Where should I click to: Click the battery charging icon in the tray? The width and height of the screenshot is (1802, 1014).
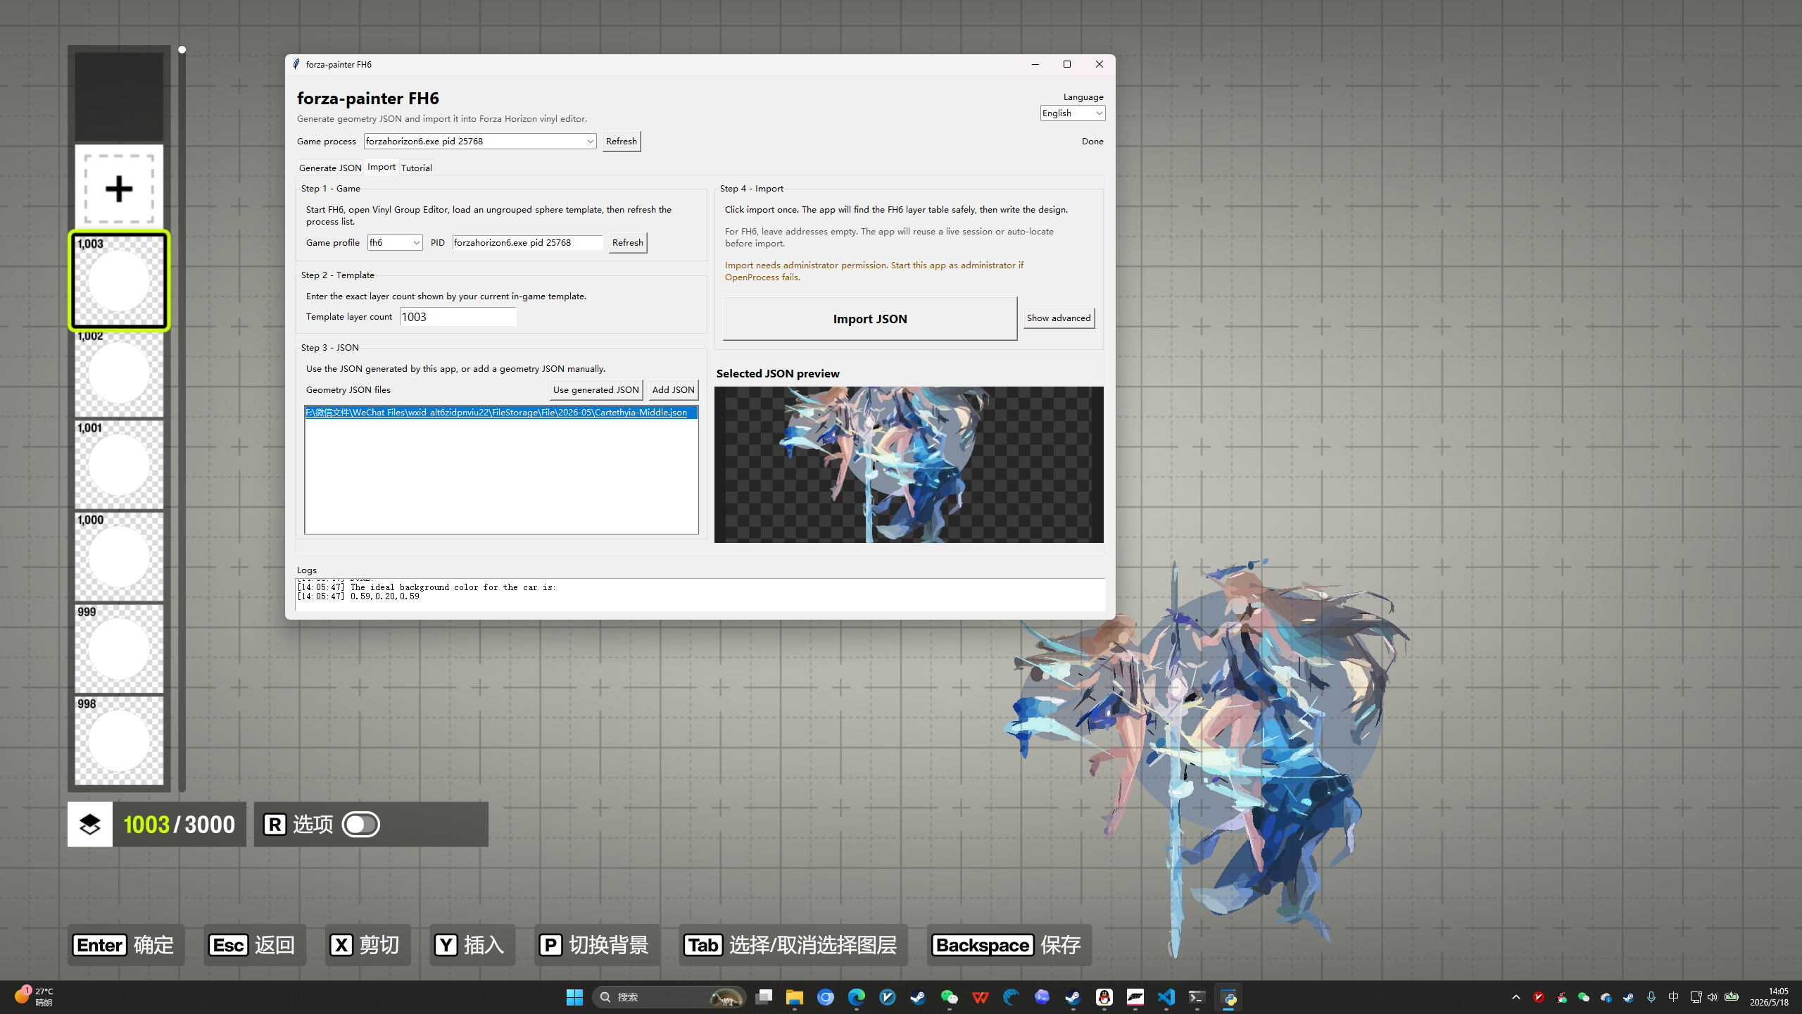1732,997
